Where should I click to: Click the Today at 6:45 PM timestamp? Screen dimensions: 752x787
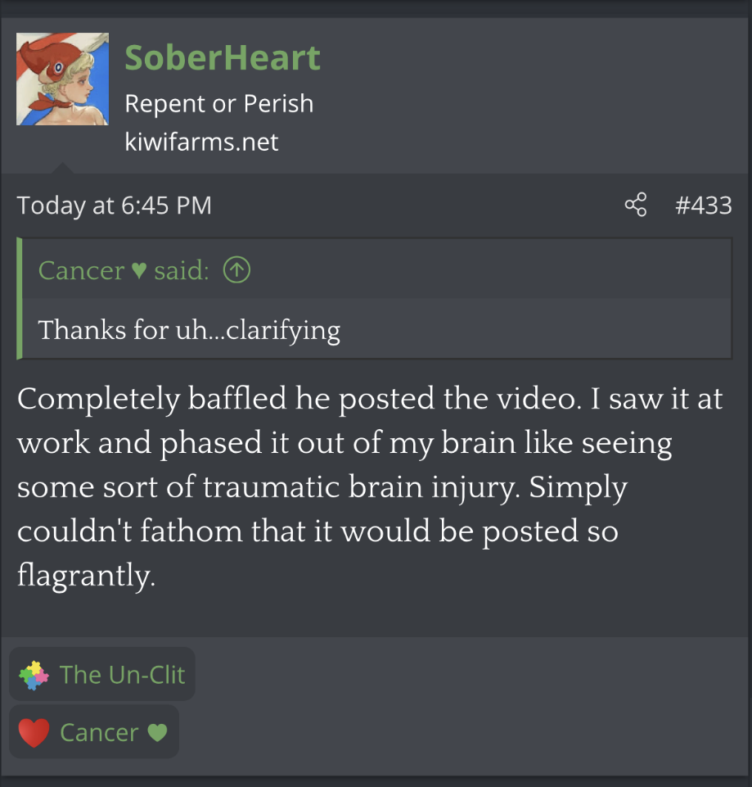(x=115, y=206)
